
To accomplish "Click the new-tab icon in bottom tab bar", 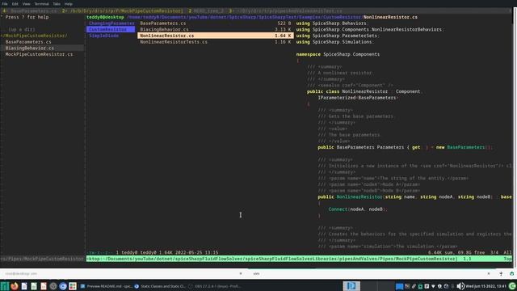I will pyautogui.click(x=501, y=274).
